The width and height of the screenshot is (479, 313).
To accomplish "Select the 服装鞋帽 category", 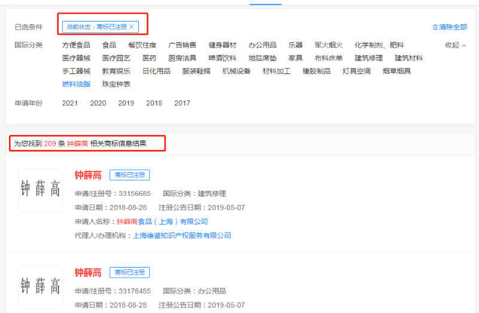I will pyautogui.click(x=196, y=71).
